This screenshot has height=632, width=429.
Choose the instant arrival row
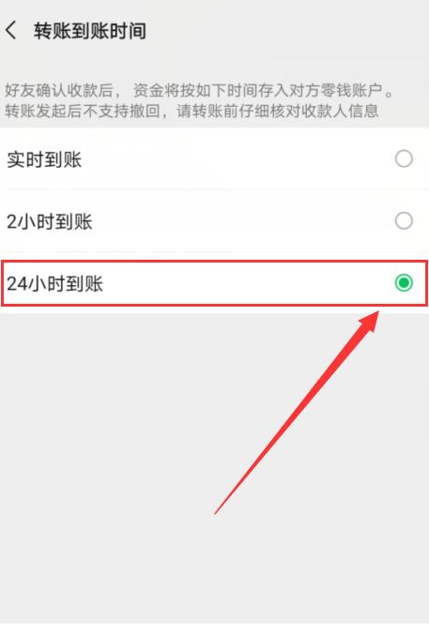(214, 158)
